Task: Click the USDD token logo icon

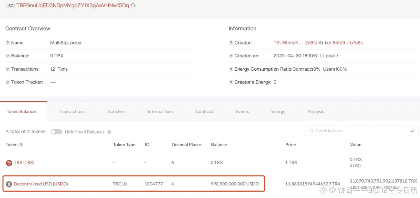Action: coord(9,184)
